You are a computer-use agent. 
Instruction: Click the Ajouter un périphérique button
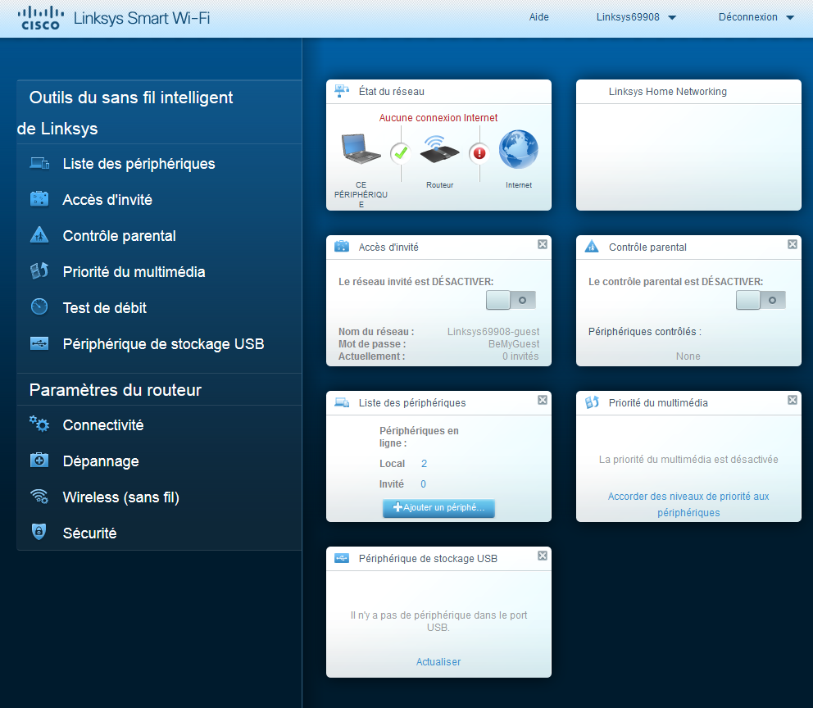(x=438, y=508)
